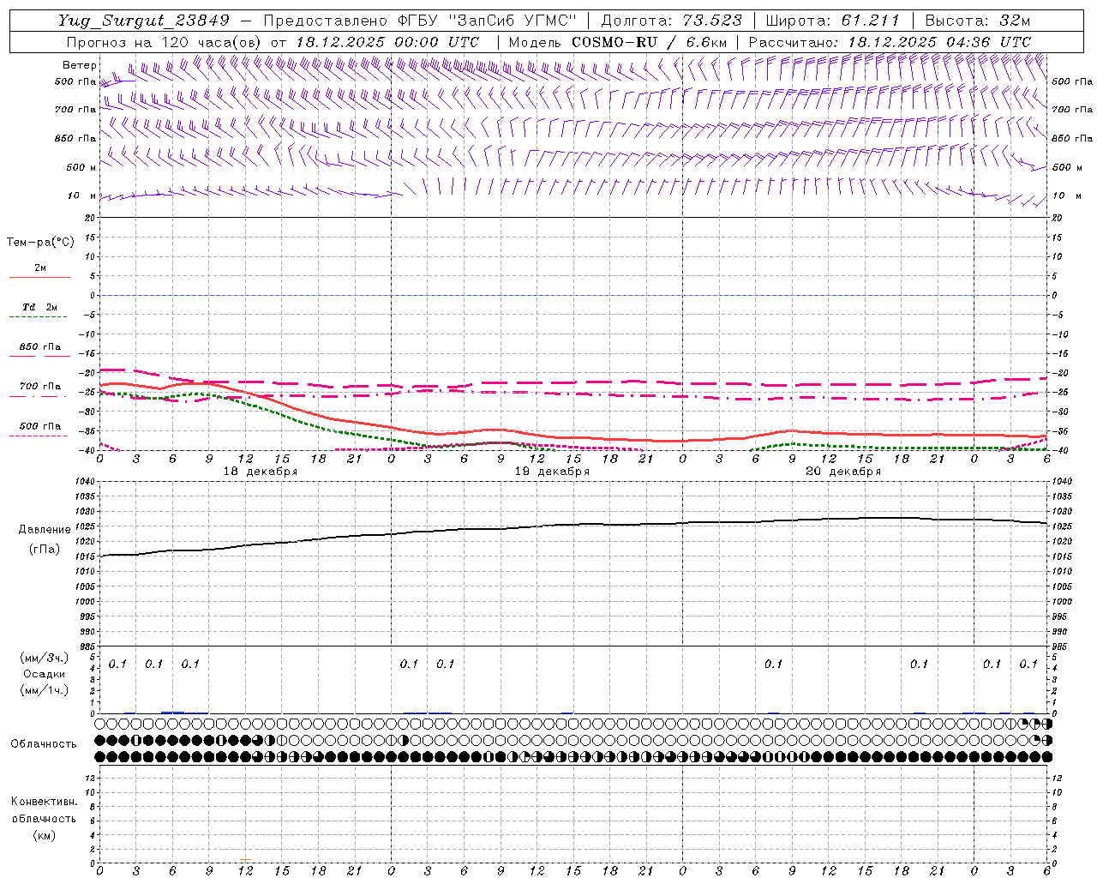Click the Модель COSMO-RU / 6.6км text
The height and width of the screenshot is (878, 1097).
point(618,42)
